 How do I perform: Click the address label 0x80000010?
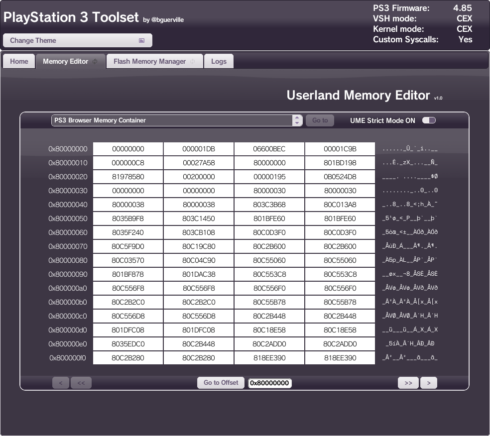[68, 163]
